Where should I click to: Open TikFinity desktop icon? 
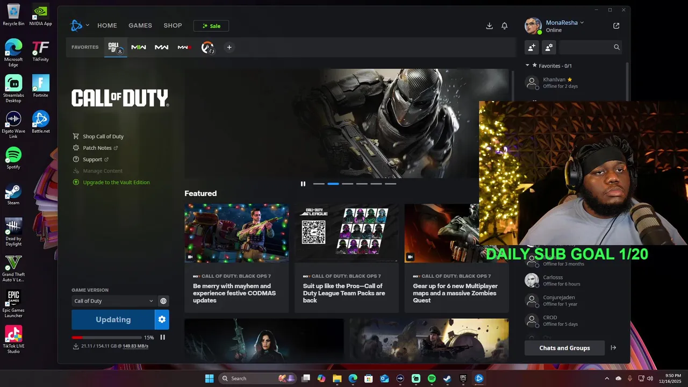click(x=41, y=52)
